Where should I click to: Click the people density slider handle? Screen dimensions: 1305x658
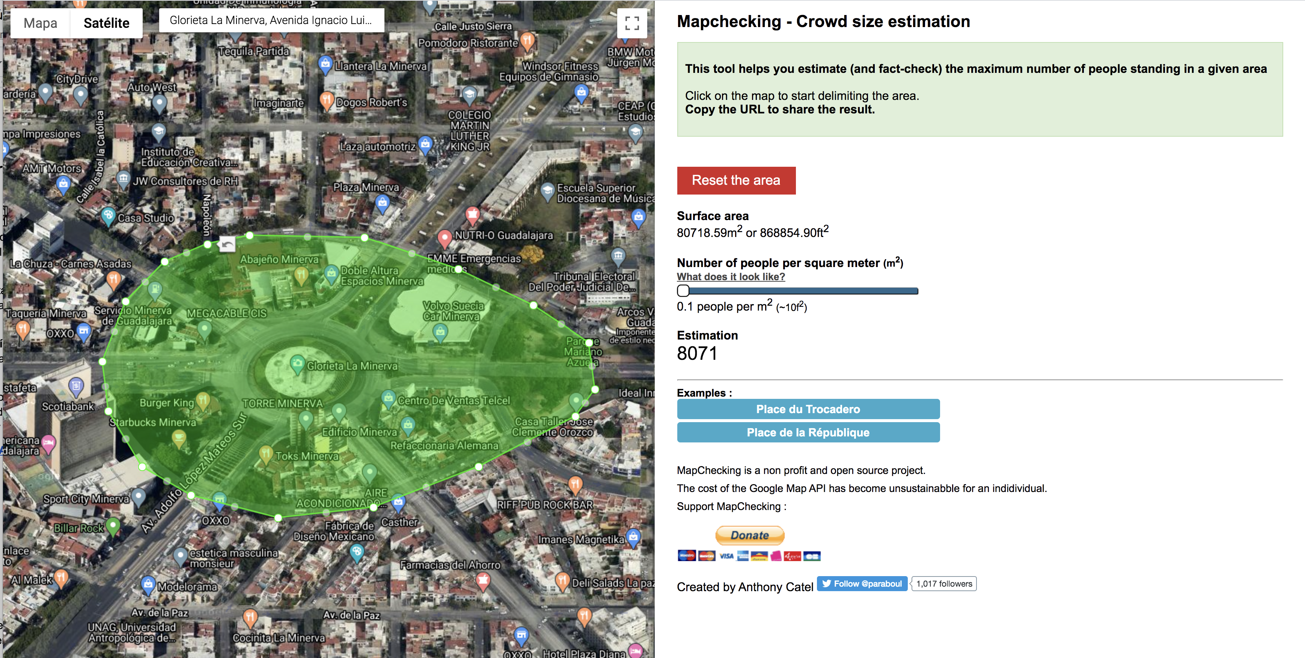click(683, 290)
